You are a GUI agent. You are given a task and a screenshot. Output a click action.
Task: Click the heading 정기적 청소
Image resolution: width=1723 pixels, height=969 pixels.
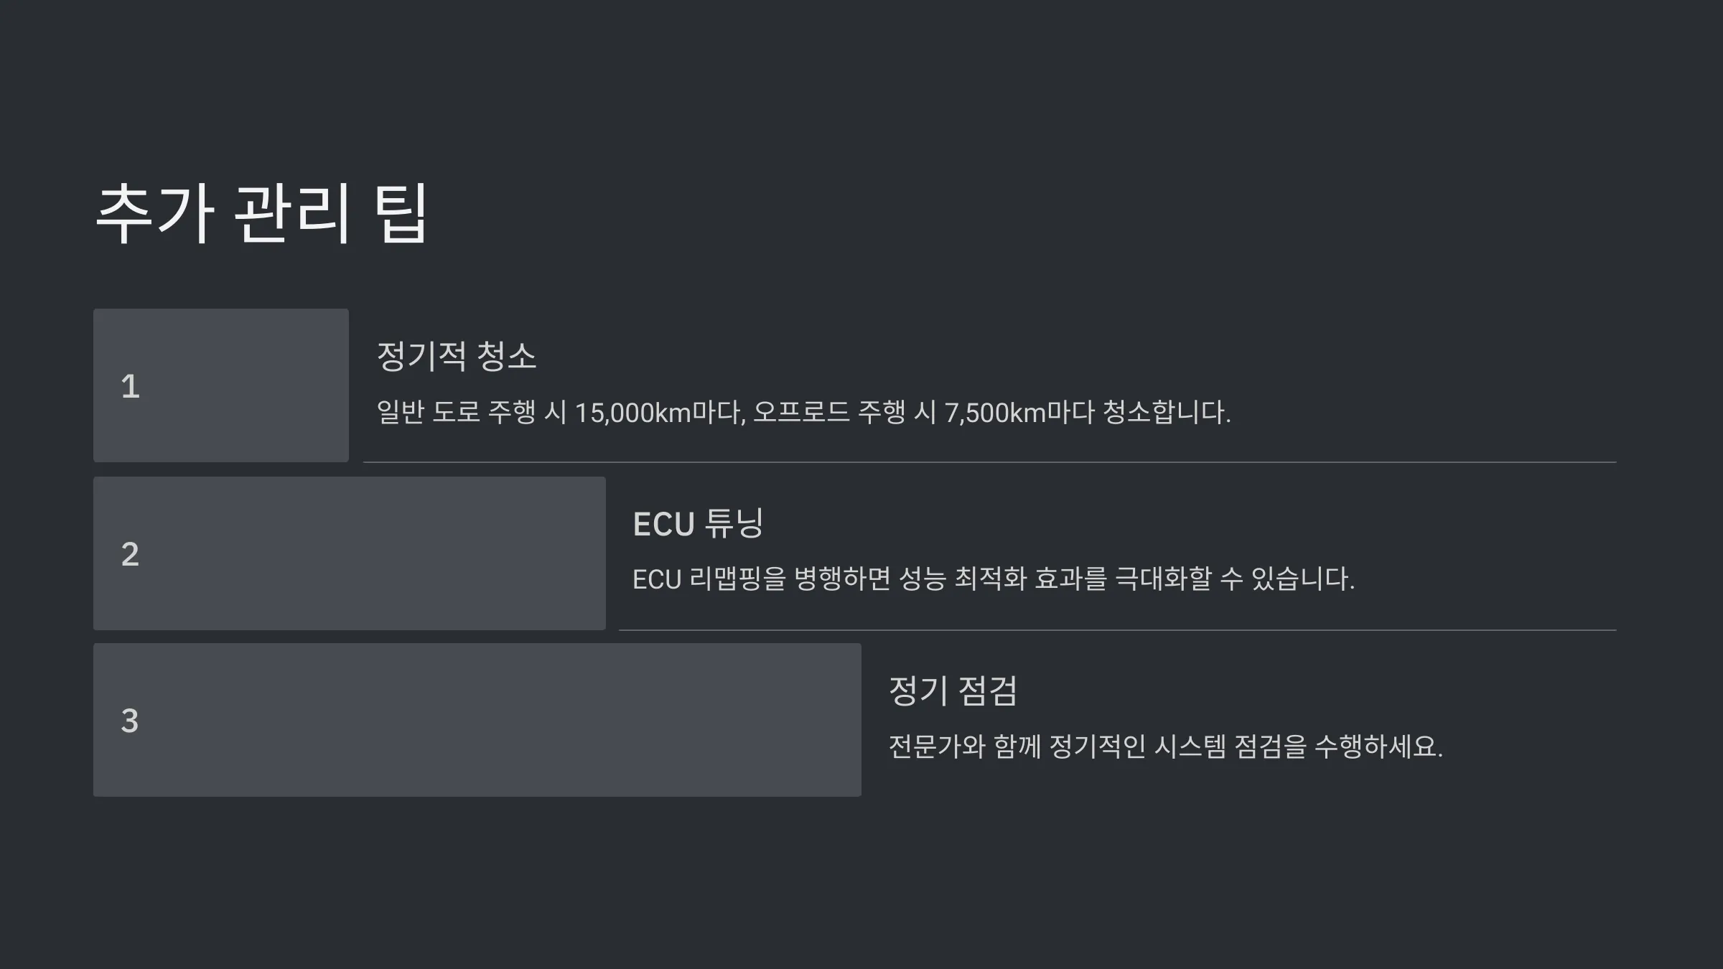click(x=457, y=356)
